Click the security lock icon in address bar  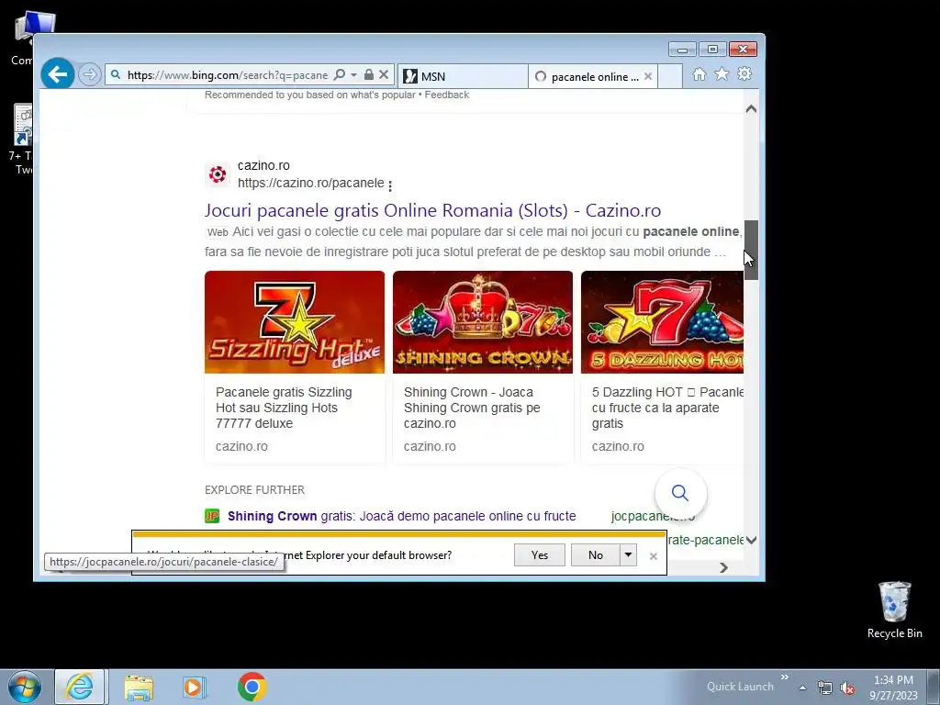[x=369, y=75]
